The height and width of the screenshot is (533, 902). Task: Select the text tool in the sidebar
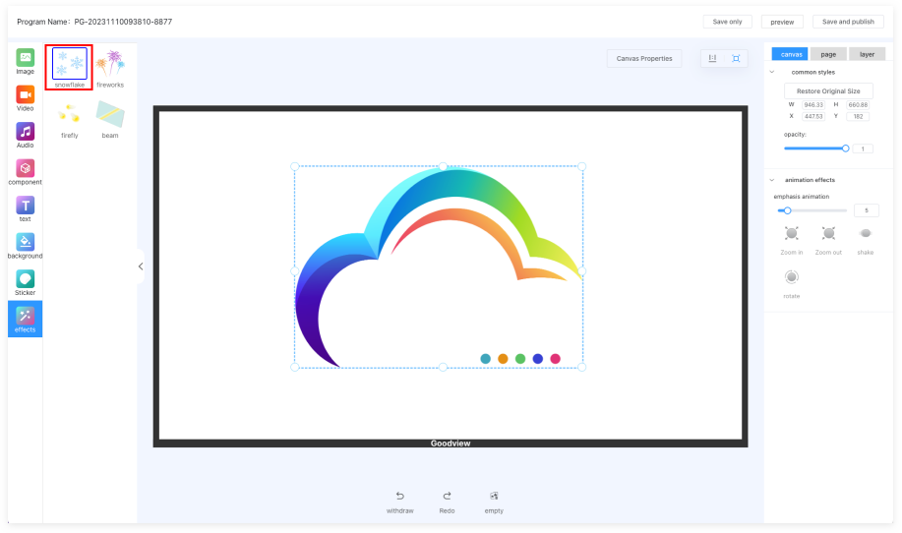[x=25, y=208]
